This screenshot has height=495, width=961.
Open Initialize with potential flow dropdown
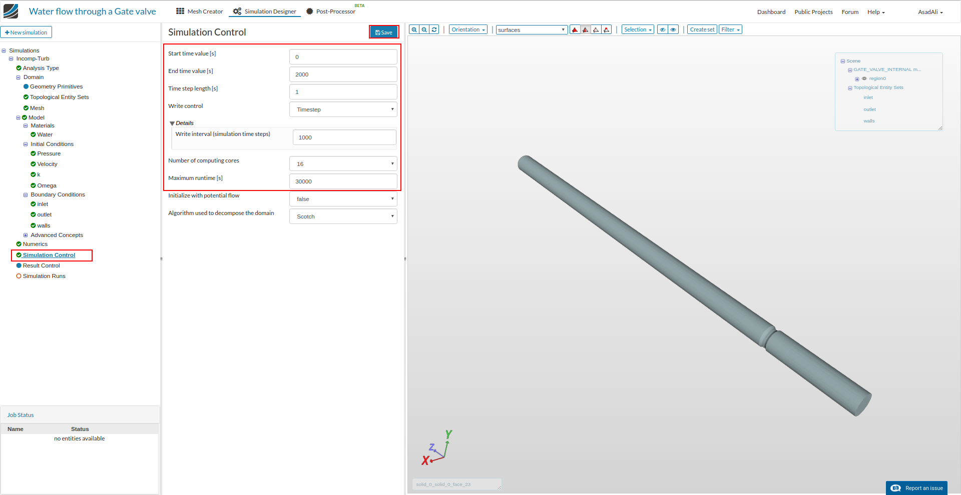[343, 199]
